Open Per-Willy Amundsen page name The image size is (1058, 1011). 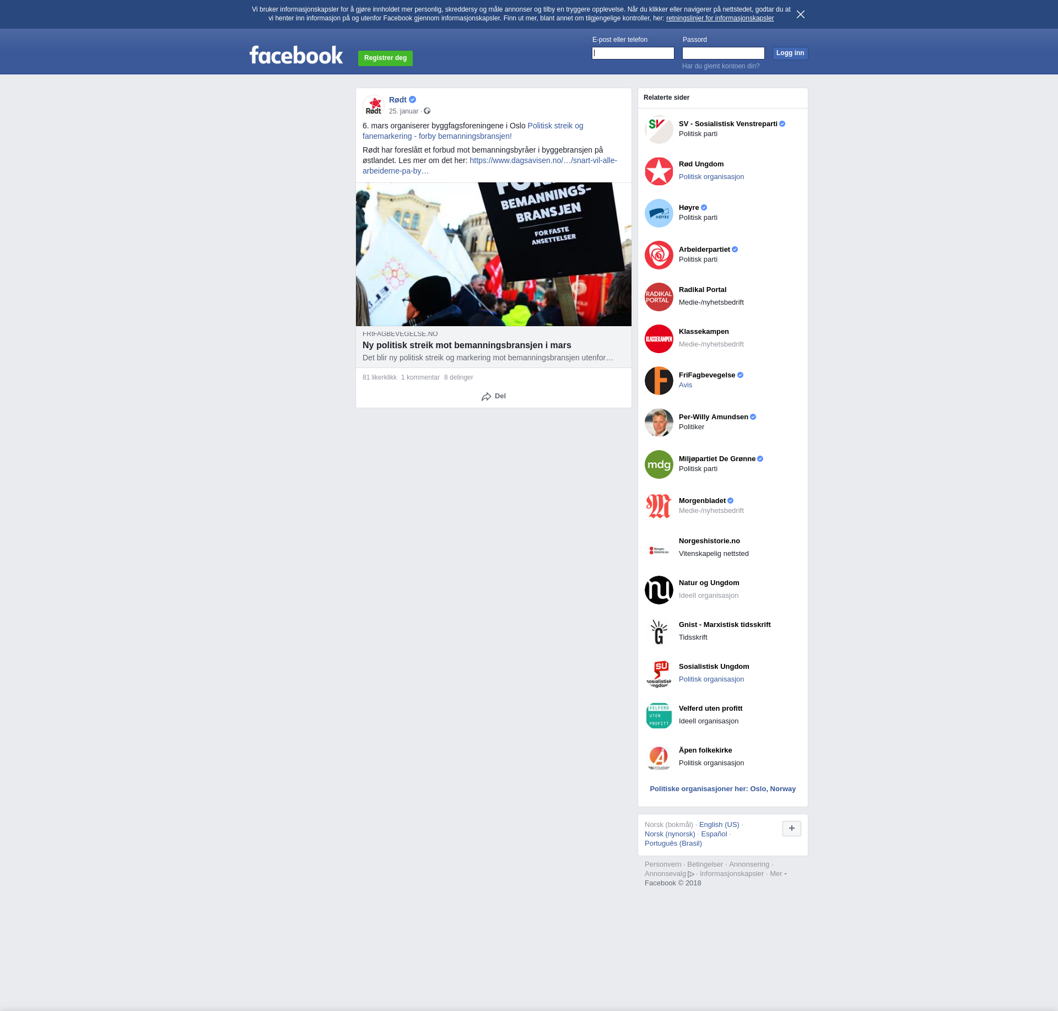714,417
